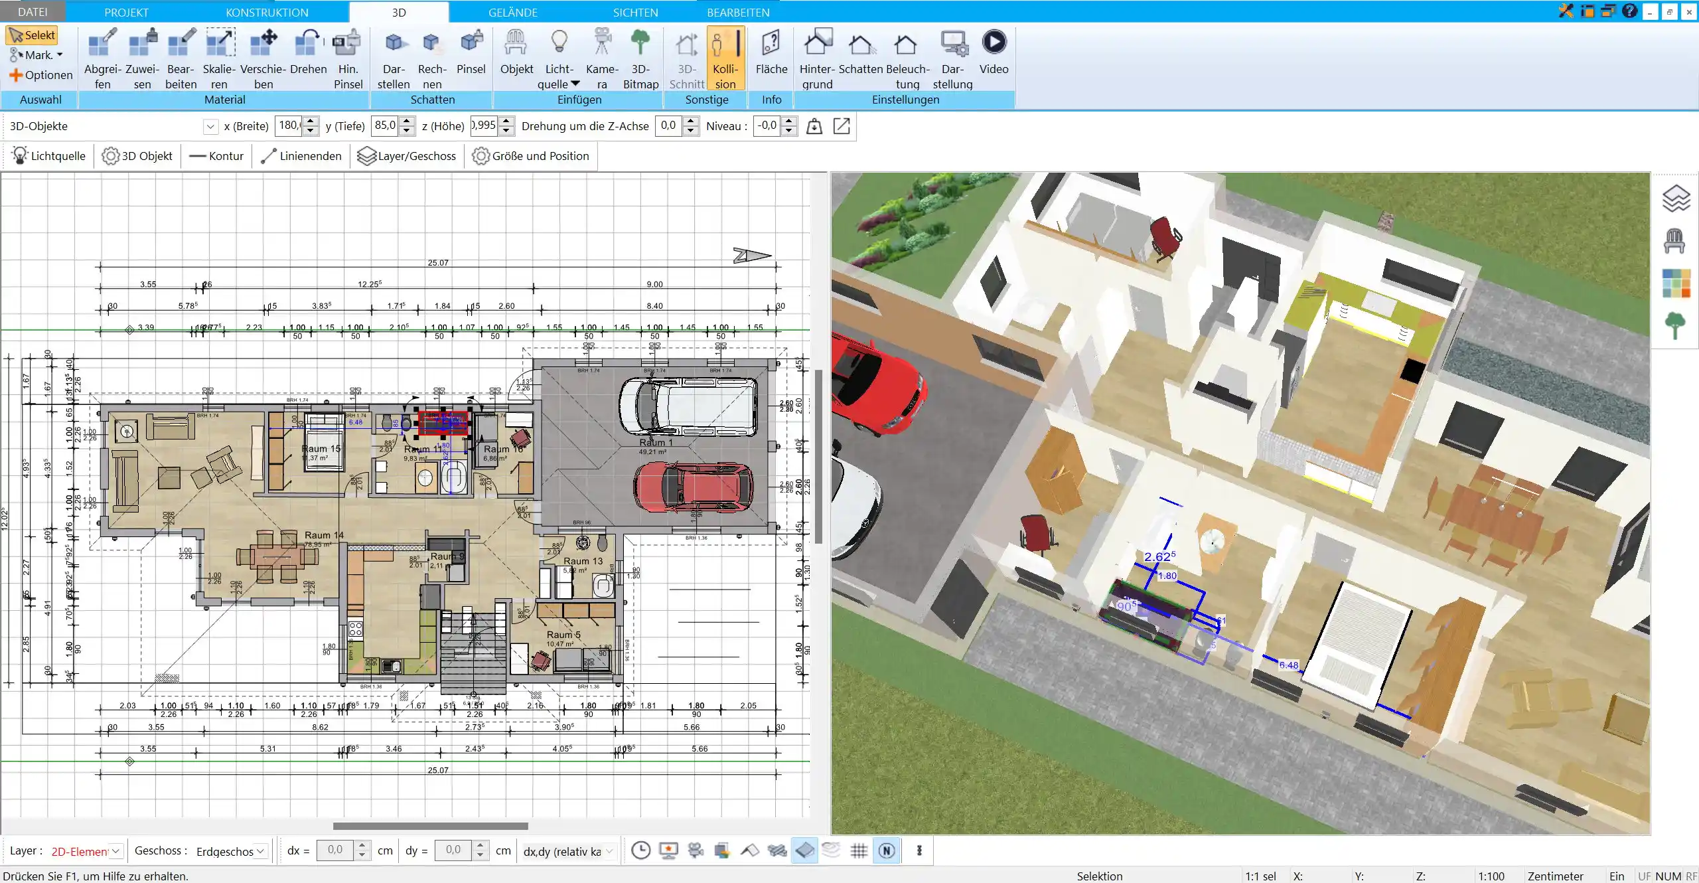1699x883 pixels.
Task: Open the furniture catalog chair icon in the right sidebar
Action: 1675,241
